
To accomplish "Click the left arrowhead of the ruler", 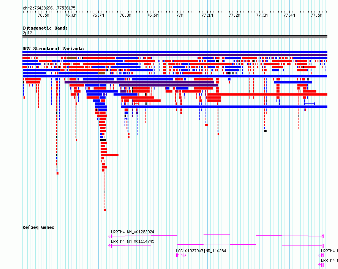I will pyautogui.click(x=24, y=12).
